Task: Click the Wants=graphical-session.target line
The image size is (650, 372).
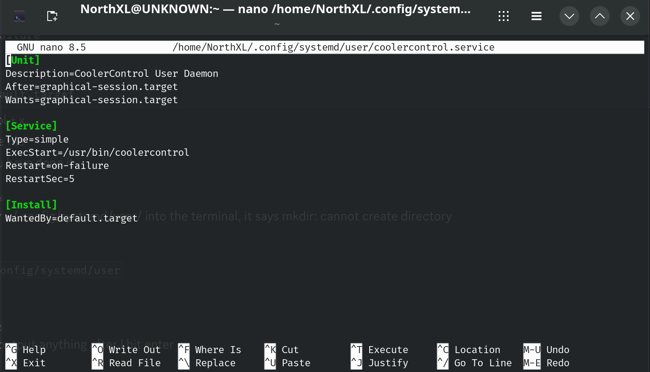Action: pos(92,100)
